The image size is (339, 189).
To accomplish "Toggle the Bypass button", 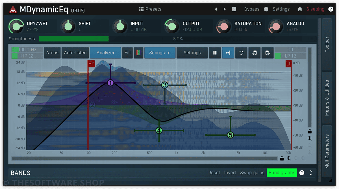I will (x=252, y=9).
